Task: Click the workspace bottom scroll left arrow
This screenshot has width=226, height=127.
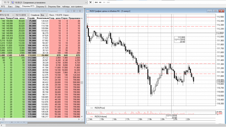Action: (1, 125)
